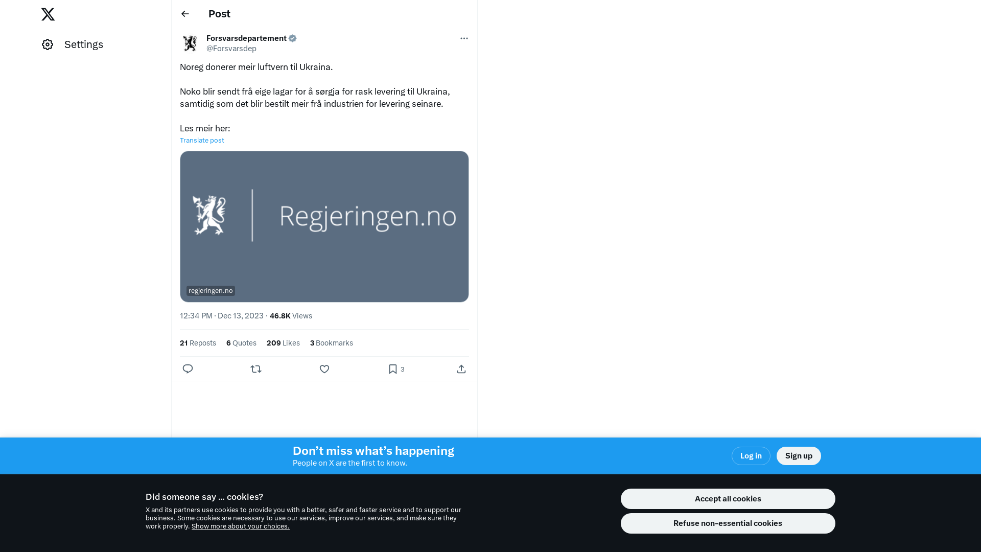Click the Log in button
This screenshot has height=552, width=981.
point(751,456)
